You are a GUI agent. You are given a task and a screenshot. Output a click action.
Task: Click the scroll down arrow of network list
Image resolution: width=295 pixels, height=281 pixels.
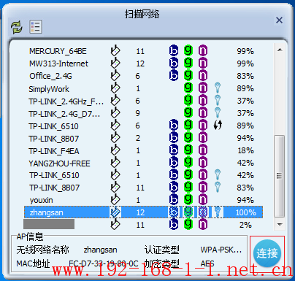pyautogui.click(x=280, y=224)
